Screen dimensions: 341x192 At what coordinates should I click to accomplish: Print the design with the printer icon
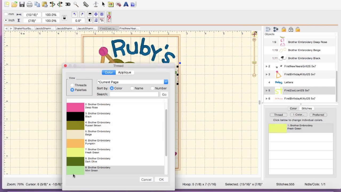point(30,4)
